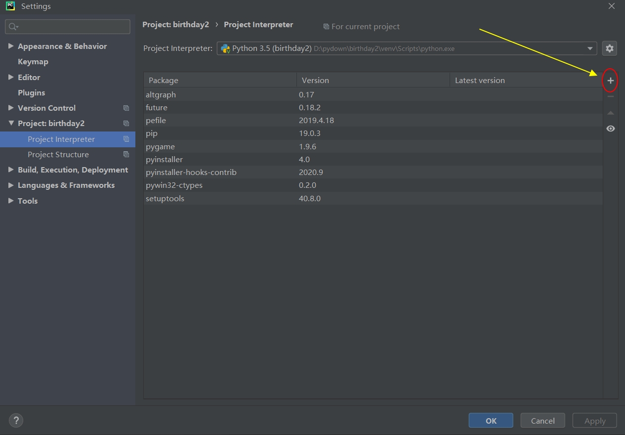This screenshot has width=625, height=435.
Task: Expand Appearance & Behavior section
Action: point(11,46)
